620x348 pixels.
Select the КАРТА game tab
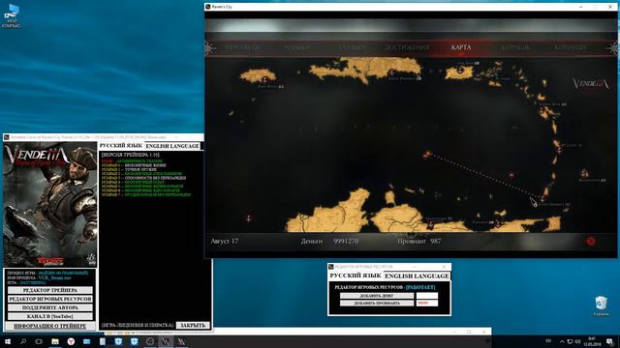point(461,47)
